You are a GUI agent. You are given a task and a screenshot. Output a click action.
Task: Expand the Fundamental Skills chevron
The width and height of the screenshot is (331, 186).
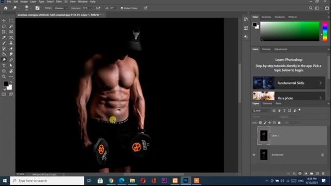321,83
